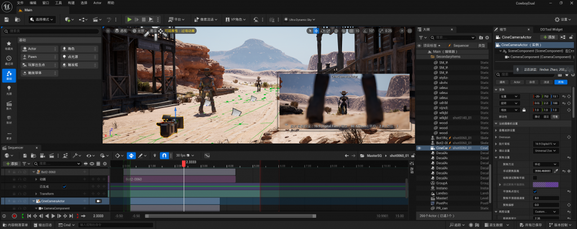Click the green 添加 button in Sequencer
The width and height of the screenshot is (577, 229).
coord(11,163)
